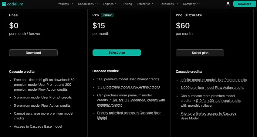Open 'Infinite premium model User Prompt credits' link
Image resolution: width=257 pixels, height=137 pixels.
[214, 80]
